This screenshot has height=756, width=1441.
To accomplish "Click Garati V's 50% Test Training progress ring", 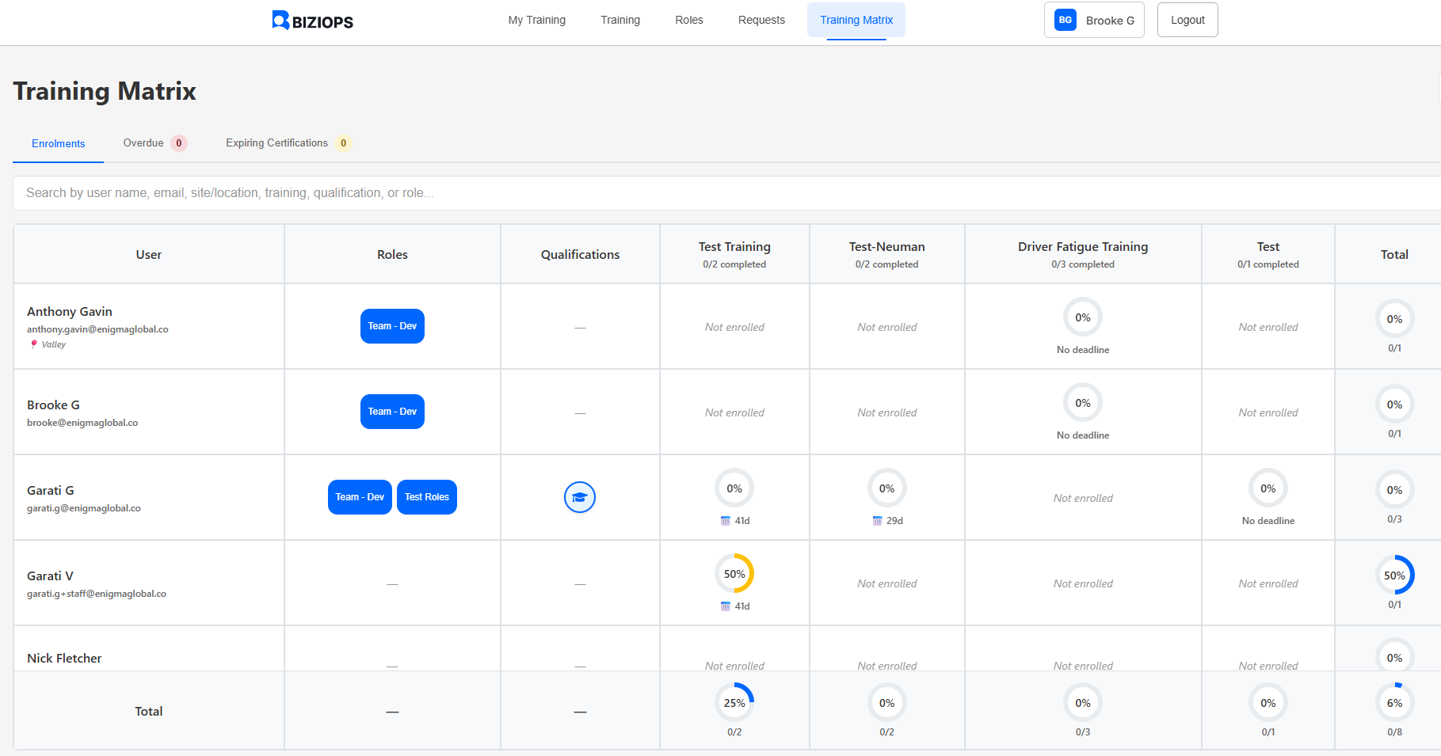I will pos(734,574).
